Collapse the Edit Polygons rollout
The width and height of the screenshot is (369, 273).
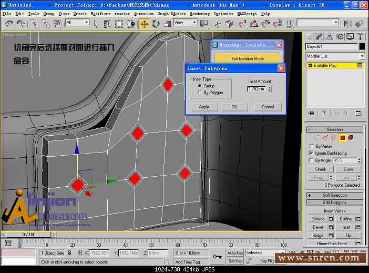pos(335,203)
